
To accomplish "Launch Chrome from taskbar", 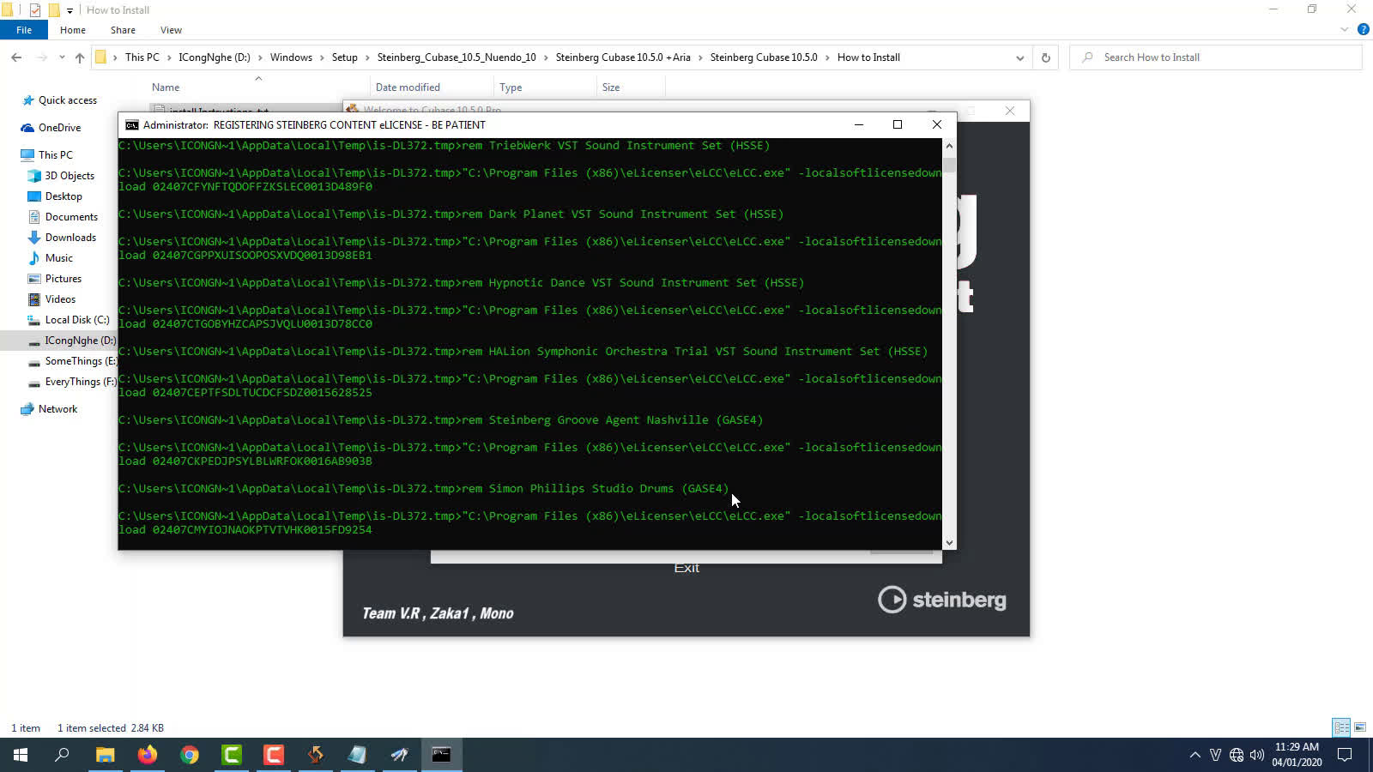I will 190,755.
